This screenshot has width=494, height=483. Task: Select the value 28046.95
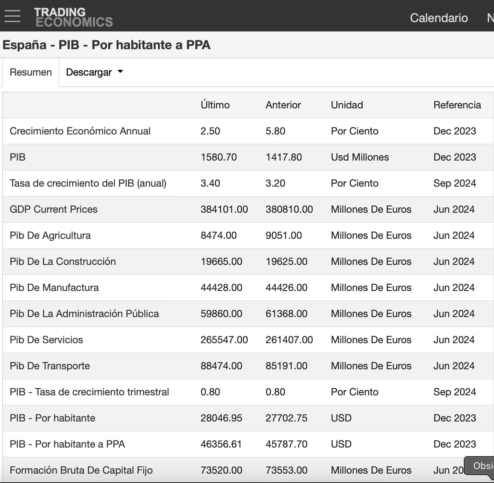pyautogui.click(x=221, y=418)
